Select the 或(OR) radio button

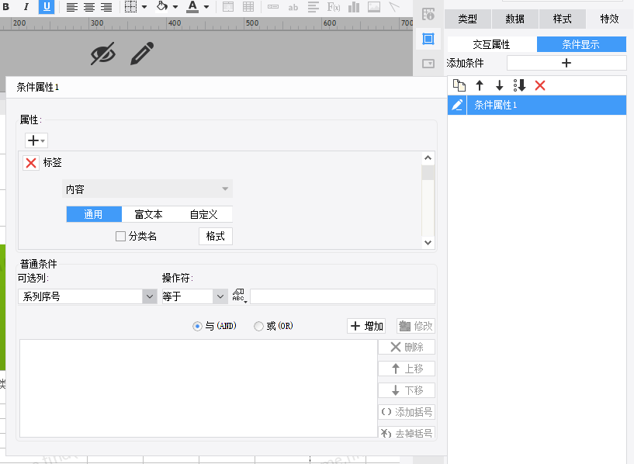pyautogui.click(x=258, y=326)
